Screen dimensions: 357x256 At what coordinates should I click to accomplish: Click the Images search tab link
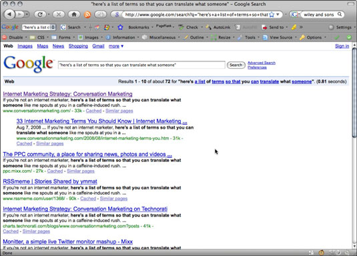click(x=25, y=46)
